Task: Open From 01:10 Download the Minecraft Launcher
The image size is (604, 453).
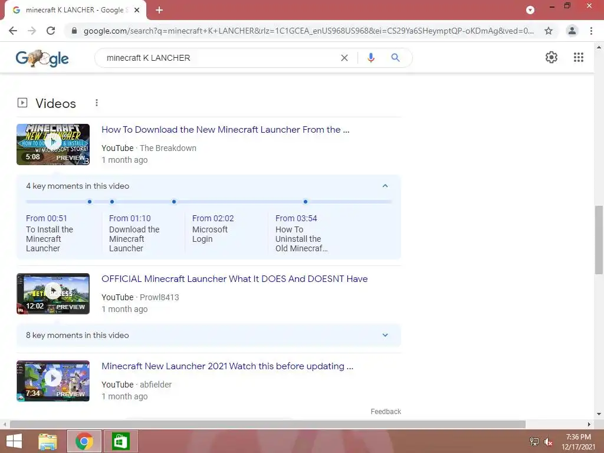Action: click(134, 234)
